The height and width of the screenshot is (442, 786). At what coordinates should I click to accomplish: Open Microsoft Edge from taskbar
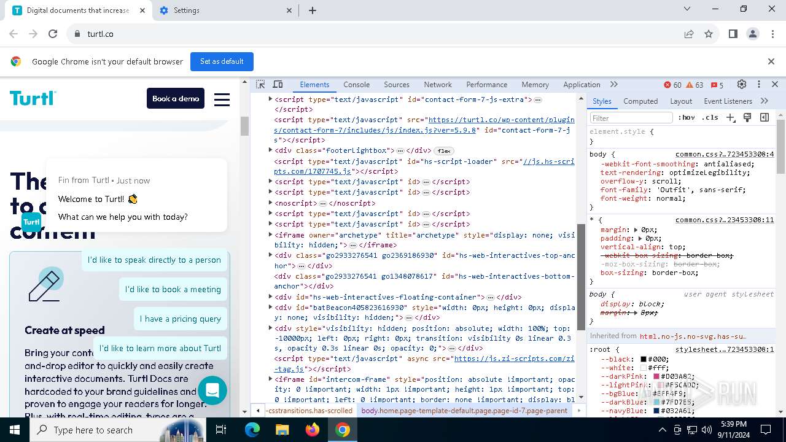click(252, 430)
